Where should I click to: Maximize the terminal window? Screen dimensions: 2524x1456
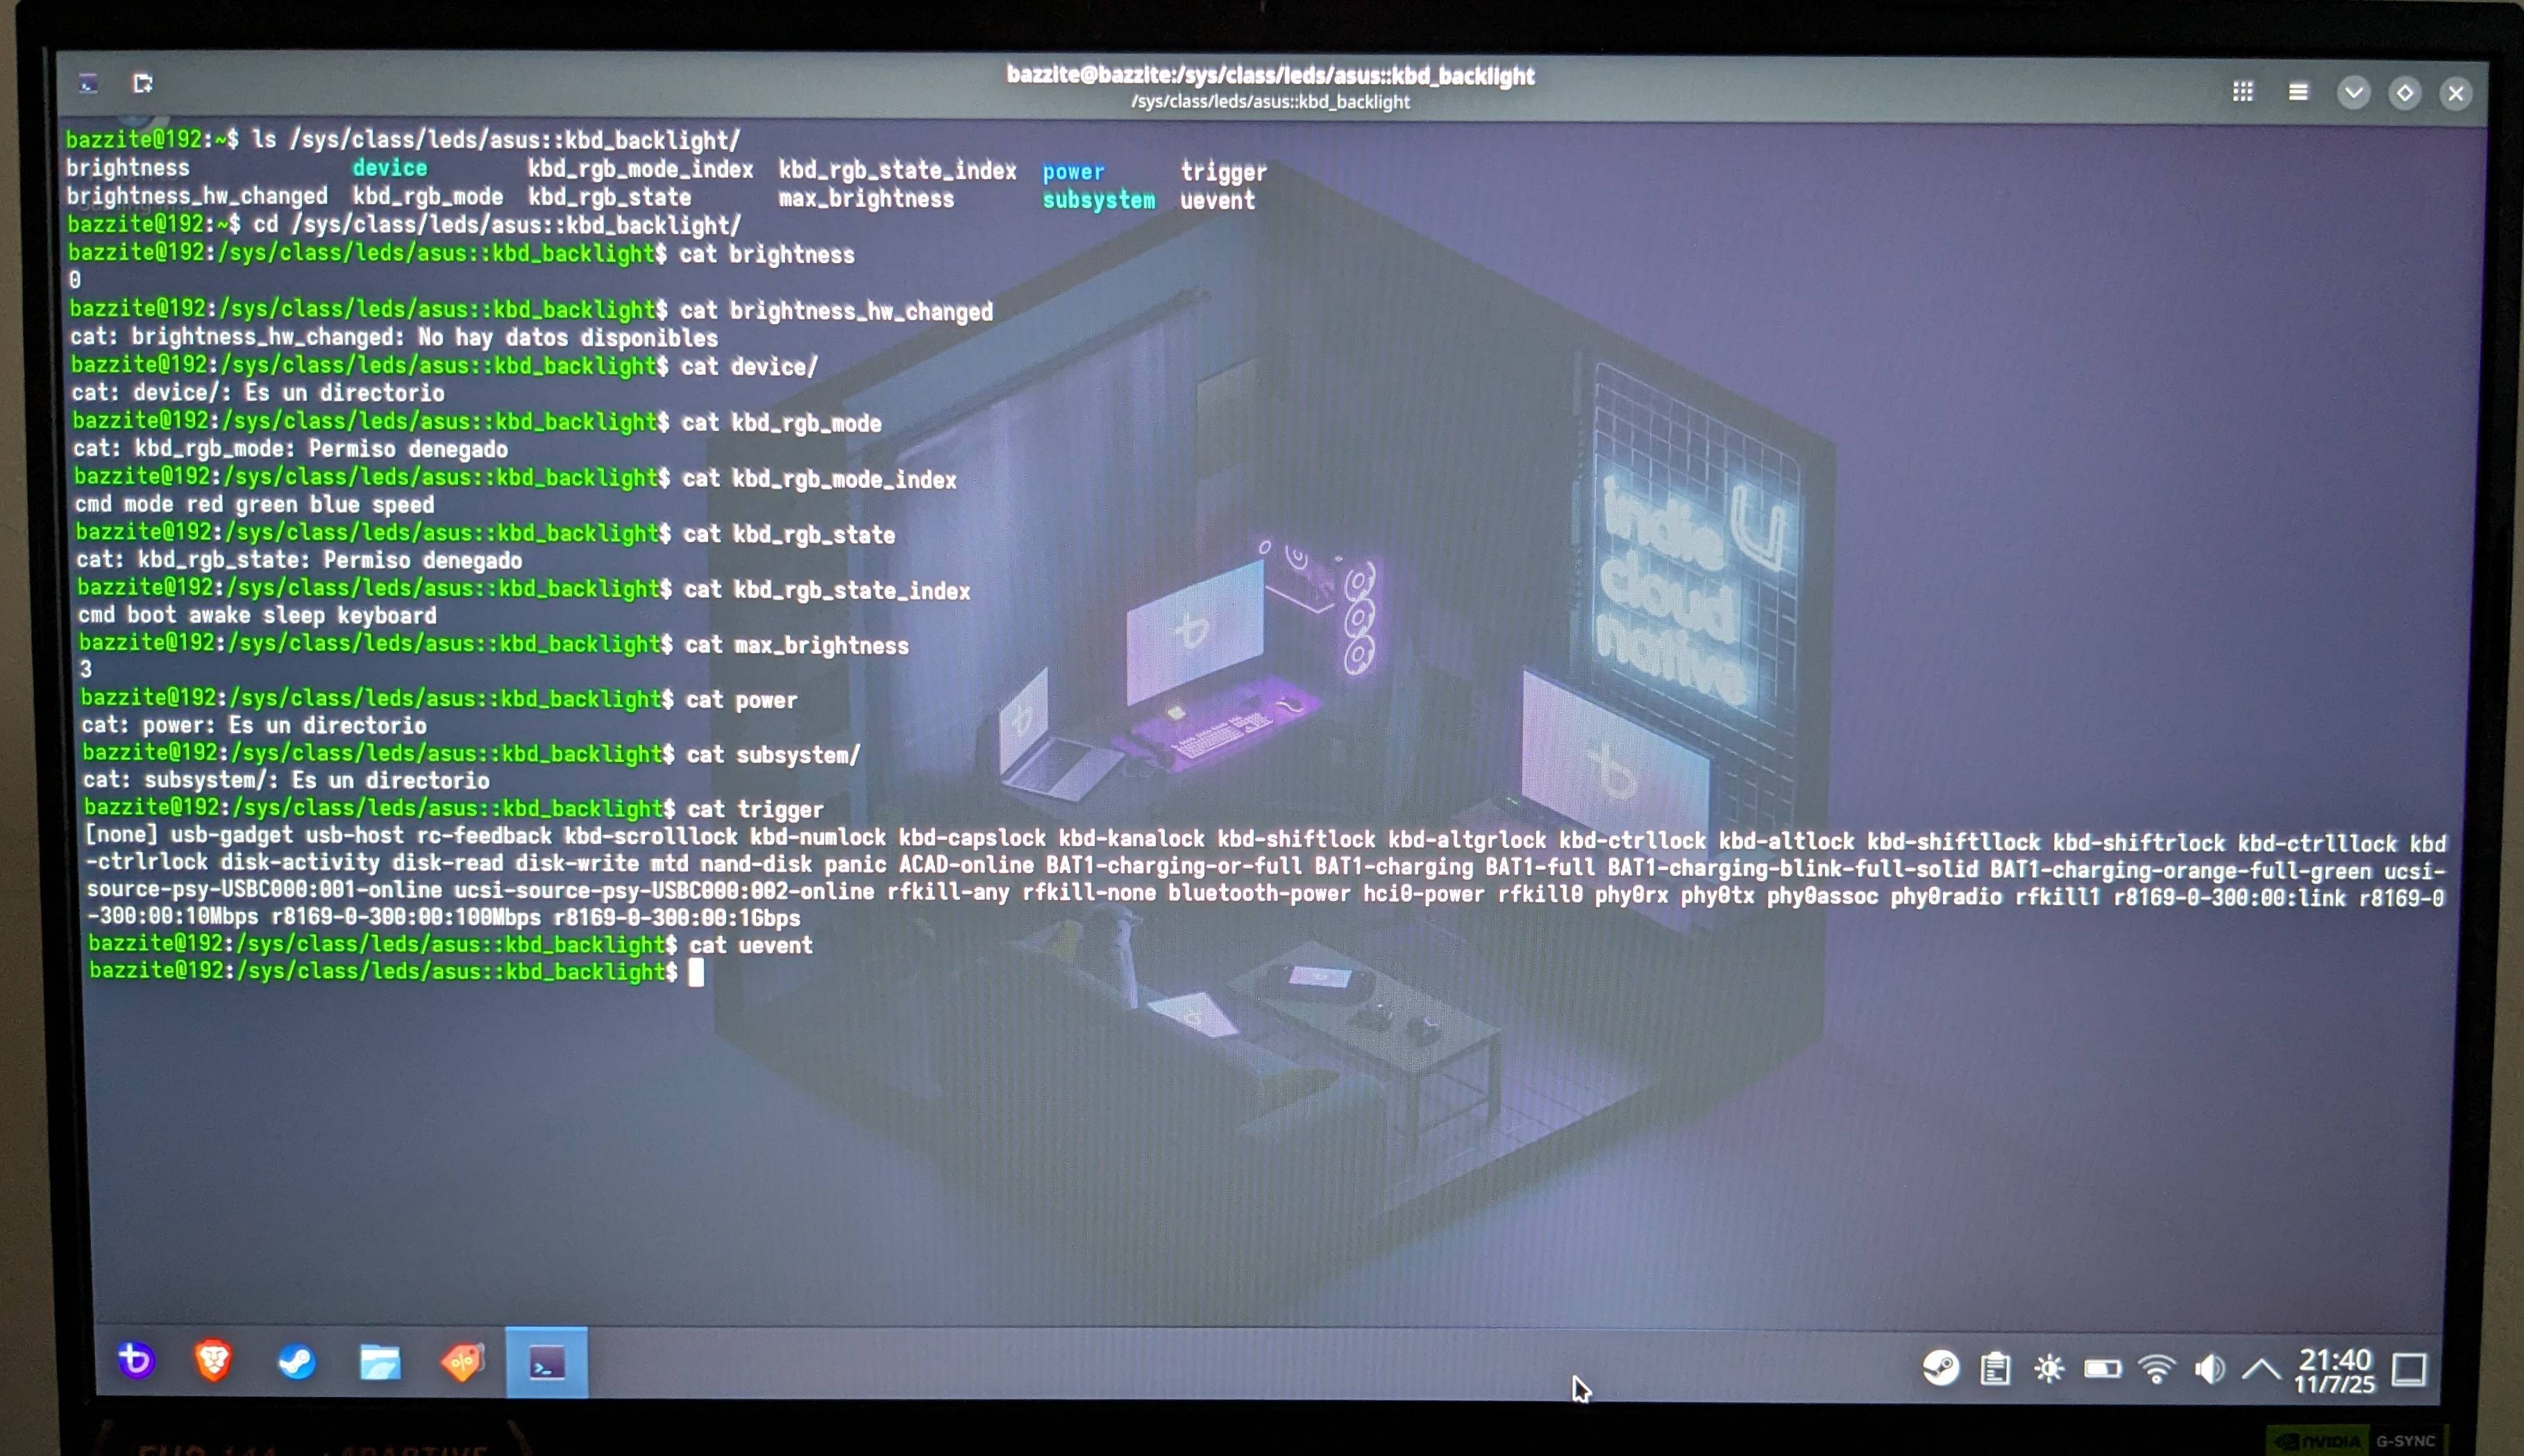pos(2404,93)
